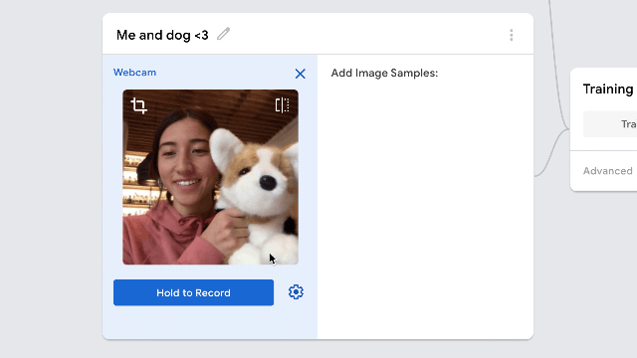Click the gray canvas left of the class card

click(x=51, y=179)
